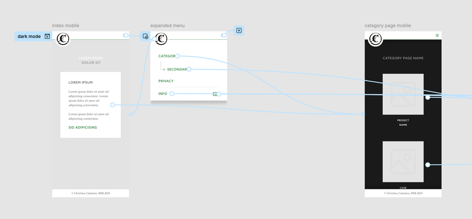Viewport: 472px width, 219px height.
Task: Click the green hamburger menu on category page
Action: (x=437, y=35)
